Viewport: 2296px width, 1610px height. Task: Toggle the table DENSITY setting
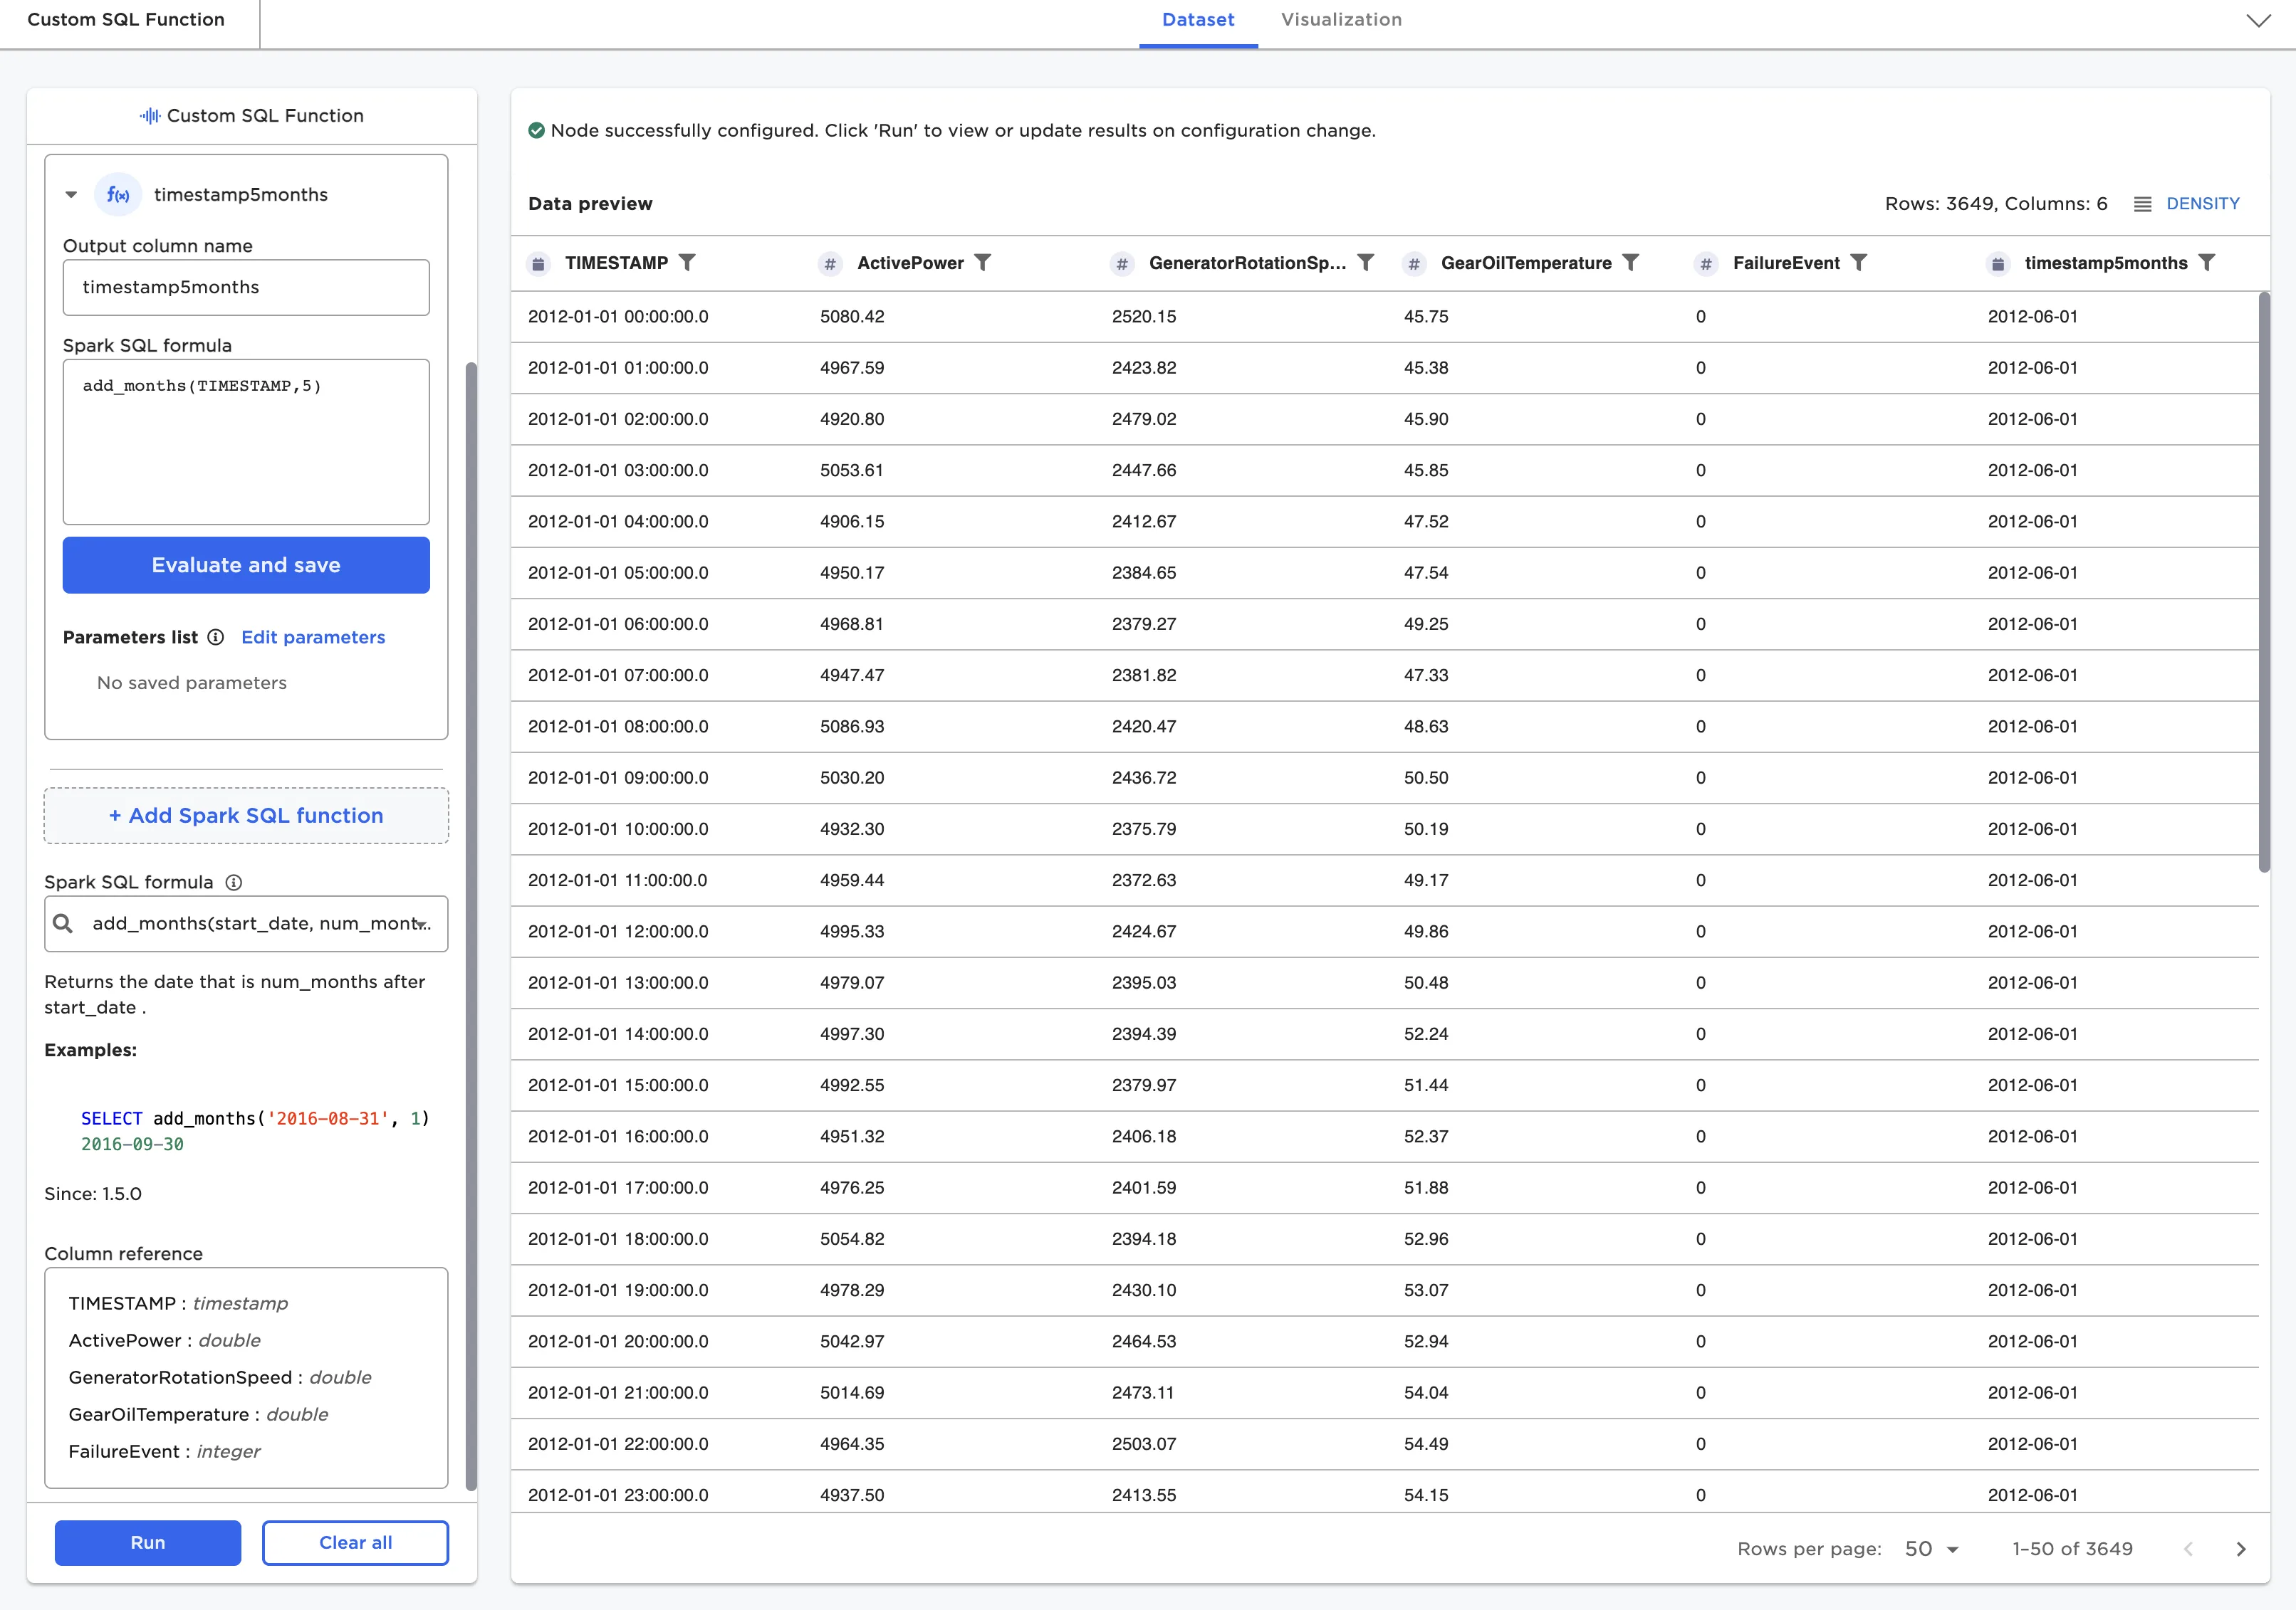(x=2187, y=204)
